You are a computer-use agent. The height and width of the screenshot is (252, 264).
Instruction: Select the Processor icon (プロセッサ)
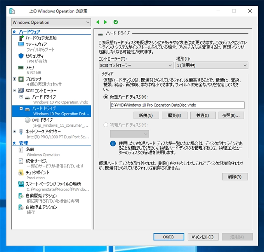(x=21, y=79)
